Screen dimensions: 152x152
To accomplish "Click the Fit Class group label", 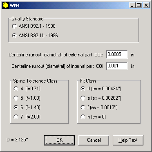I will tap(88, 81).
